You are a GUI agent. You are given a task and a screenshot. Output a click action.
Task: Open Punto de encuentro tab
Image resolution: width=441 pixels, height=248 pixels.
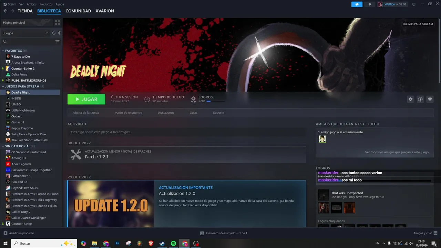click(129, 113)
